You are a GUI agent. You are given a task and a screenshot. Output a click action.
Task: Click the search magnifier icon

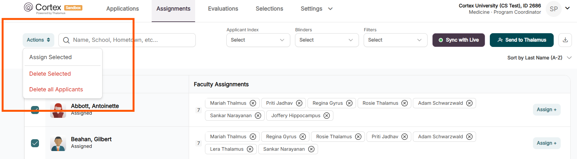pyautogui.click(x=66, y=40)
